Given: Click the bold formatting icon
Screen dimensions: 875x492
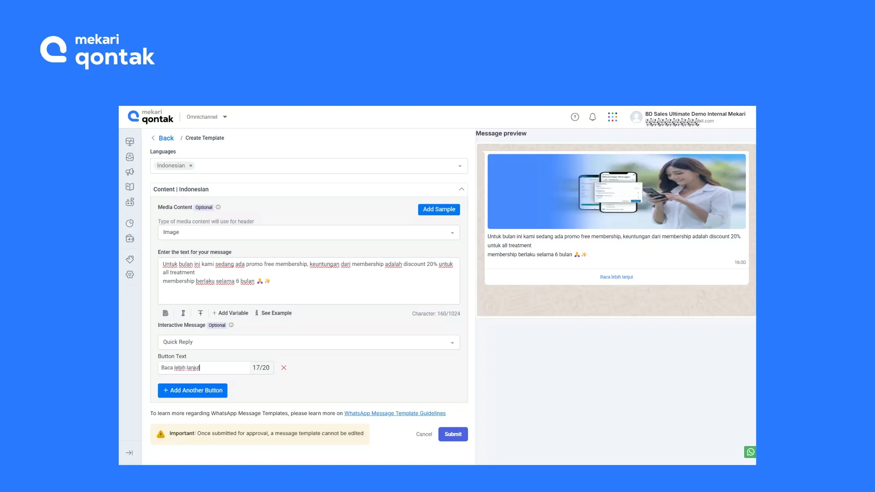Looking at the screenshot, I should coord(165,313).
